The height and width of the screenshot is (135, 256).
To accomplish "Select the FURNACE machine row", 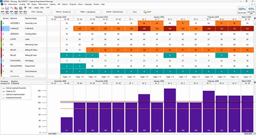I will (24, 28).
